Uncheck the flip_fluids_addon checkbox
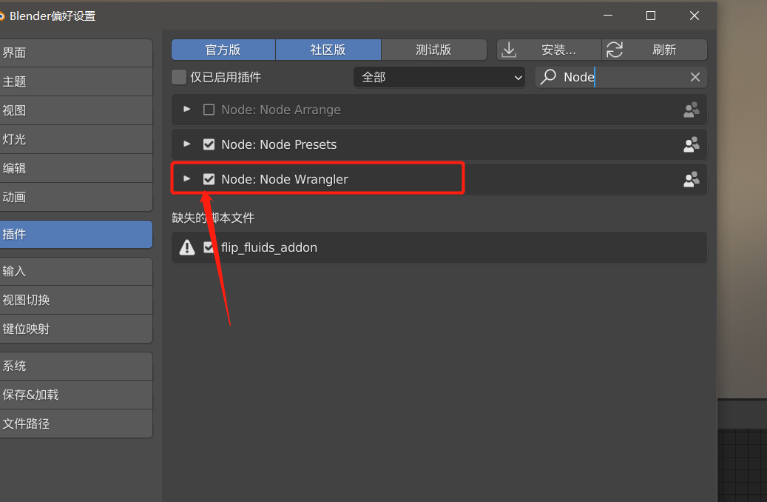The image size is (767, 502). (x=209, y=247)
